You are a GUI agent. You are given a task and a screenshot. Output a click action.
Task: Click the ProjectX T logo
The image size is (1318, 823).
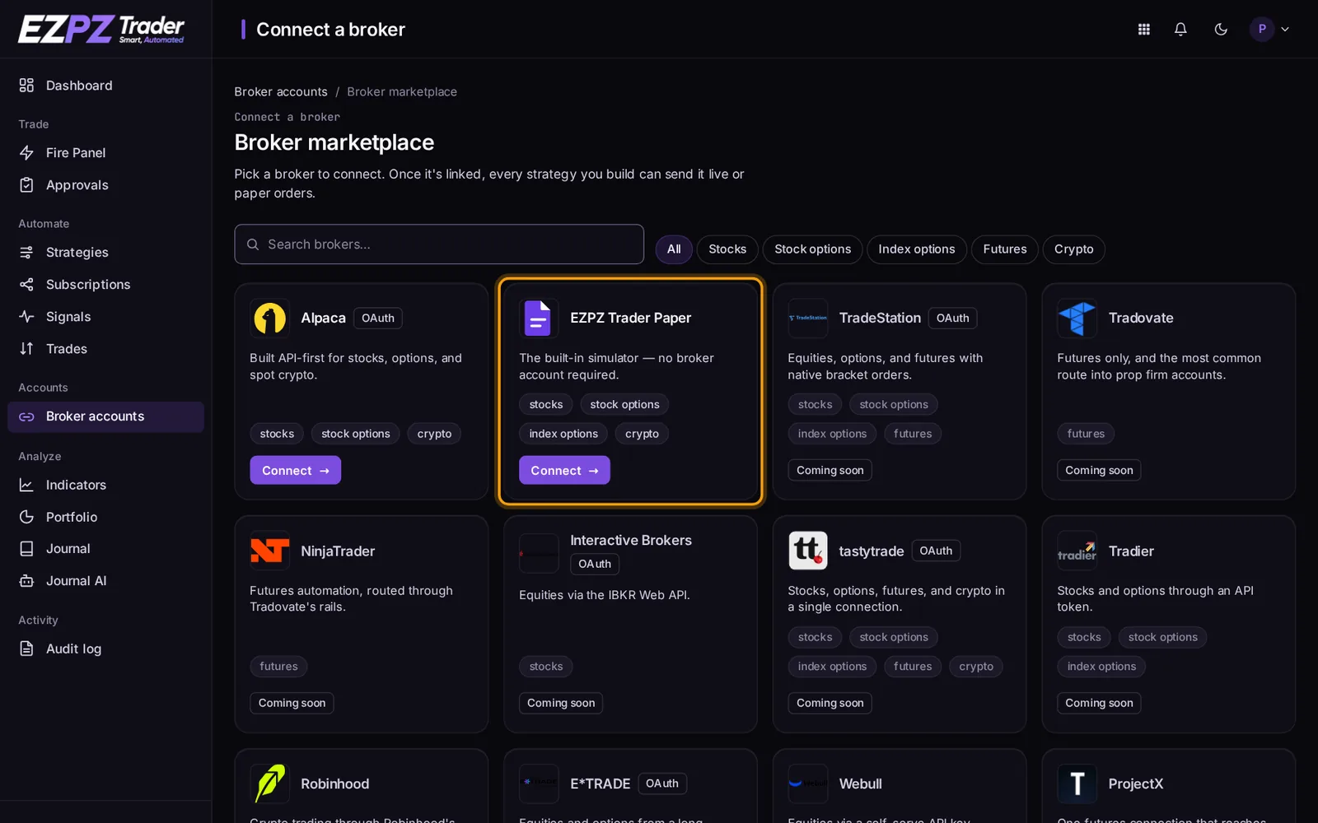[x=1077, y=783]
